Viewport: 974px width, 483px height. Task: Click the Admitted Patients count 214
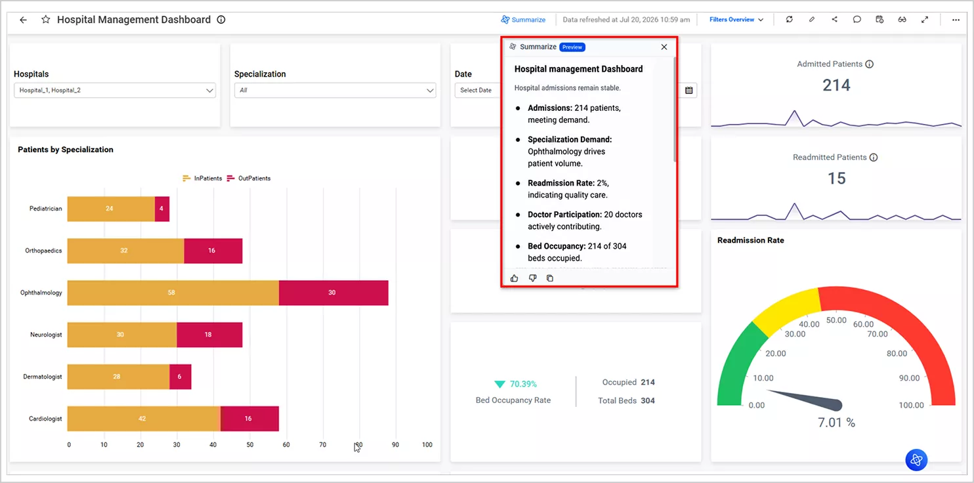(x=836, y=85)
